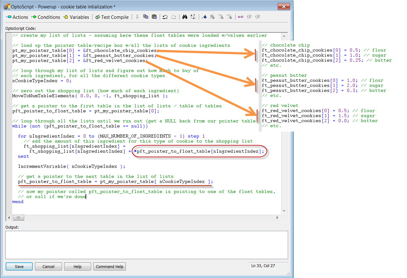The height and width of the screenshot is (278, 407).
Task: Select the comment pen icon
Action: 204,17
